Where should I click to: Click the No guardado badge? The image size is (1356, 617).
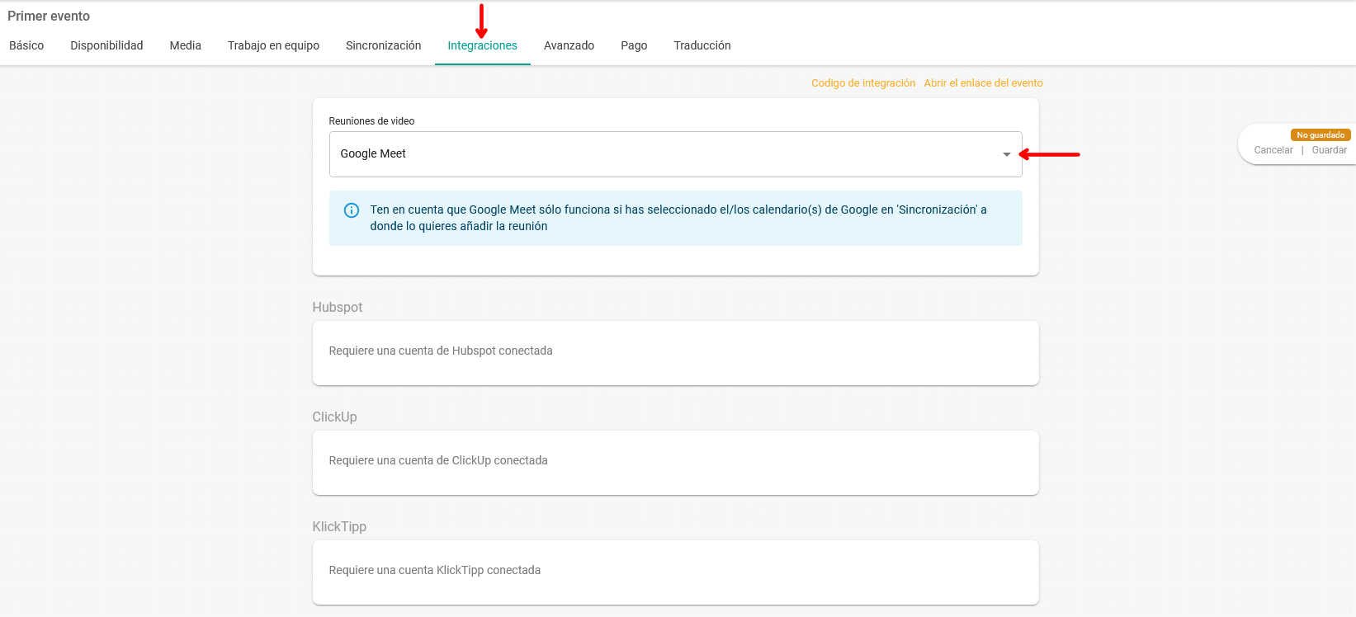pyautogui.click(x=1321, y=135)
